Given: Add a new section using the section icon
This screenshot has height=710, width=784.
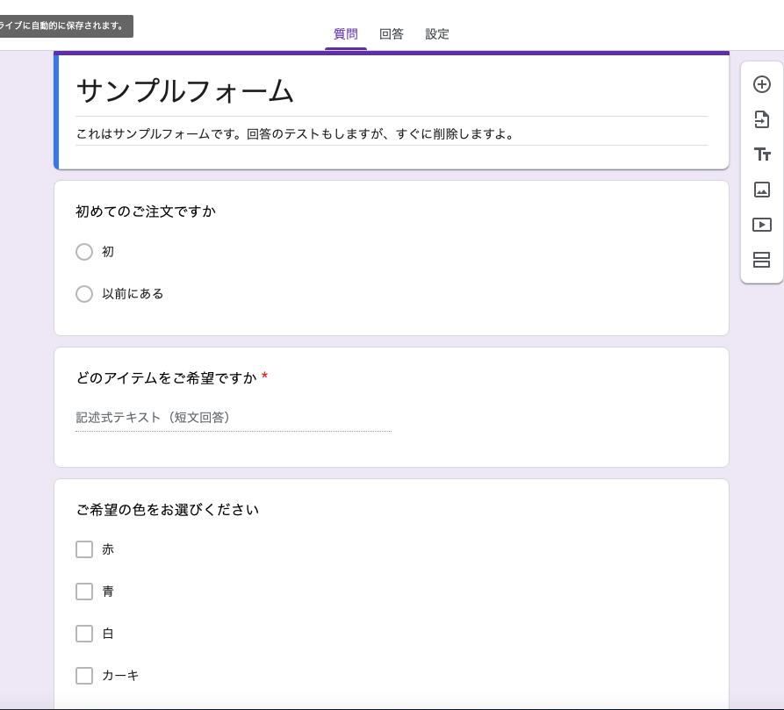Looking at the screenshot, I should [x=760, y=260].
